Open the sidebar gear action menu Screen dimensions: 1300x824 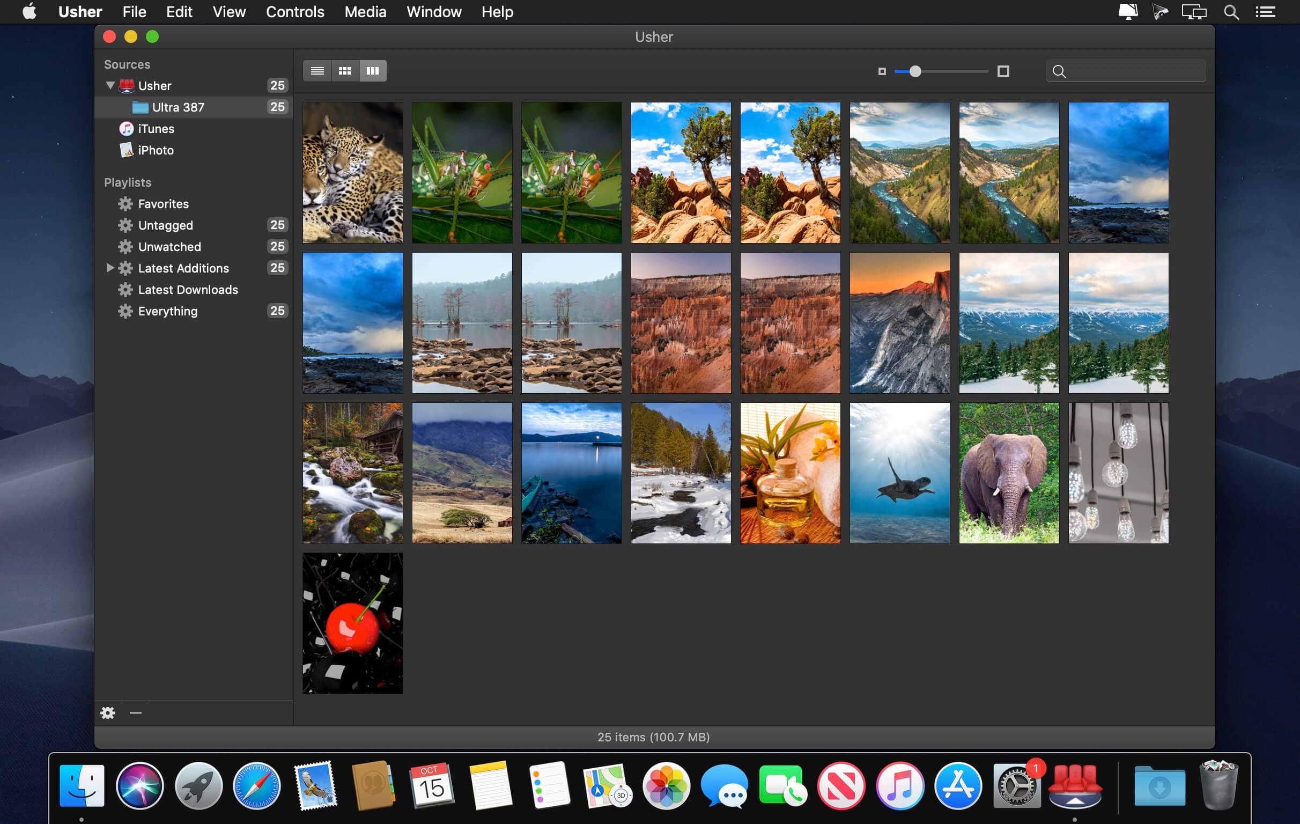click(108, 713)
